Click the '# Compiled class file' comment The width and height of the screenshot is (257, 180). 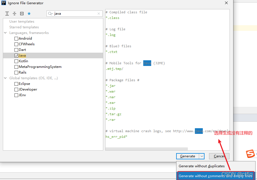coord(126,12)
